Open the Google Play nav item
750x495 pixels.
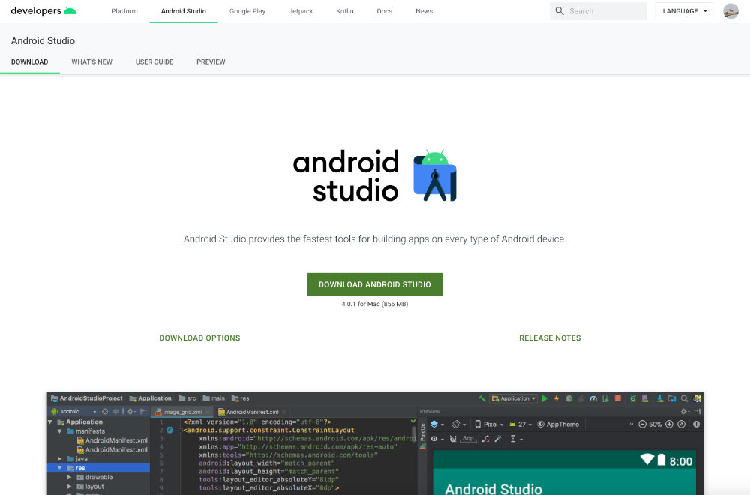247,11
